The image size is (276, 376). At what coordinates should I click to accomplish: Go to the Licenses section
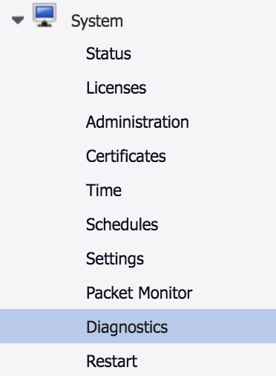116,88
